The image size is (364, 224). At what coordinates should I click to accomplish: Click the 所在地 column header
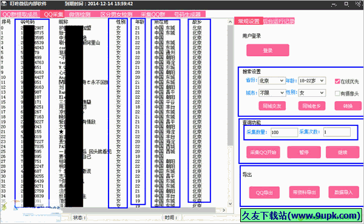[161, 22]
